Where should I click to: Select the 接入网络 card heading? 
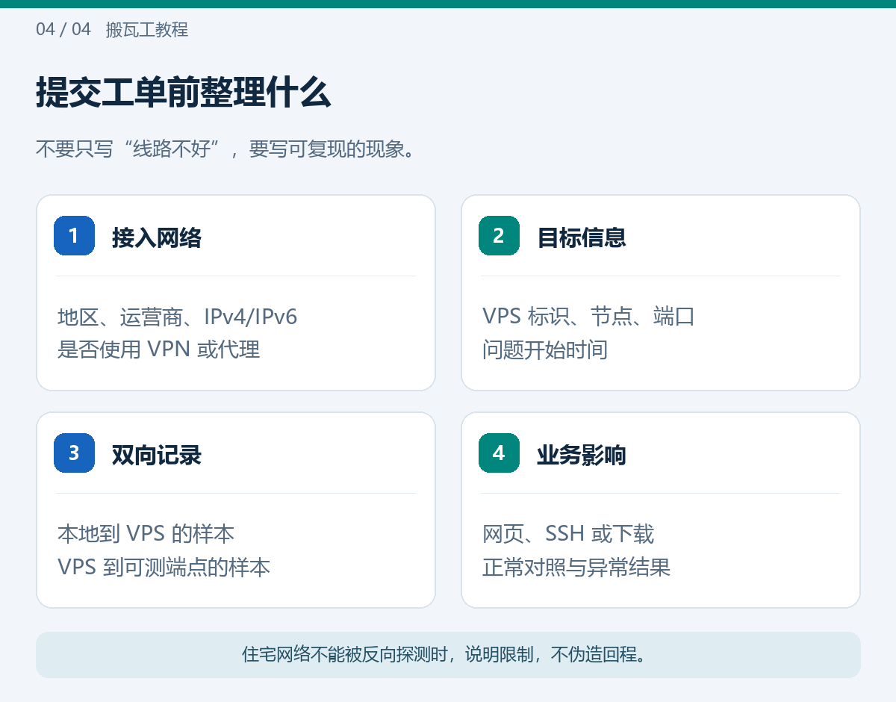[x=157, y=237]
